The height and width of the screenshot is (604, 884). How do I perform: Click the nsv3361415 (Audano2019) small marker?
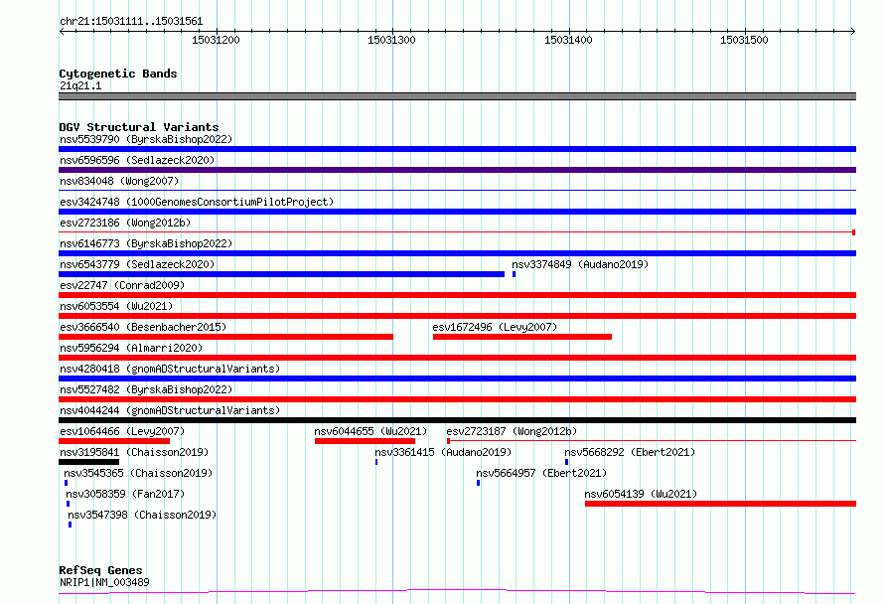point(376,462)
